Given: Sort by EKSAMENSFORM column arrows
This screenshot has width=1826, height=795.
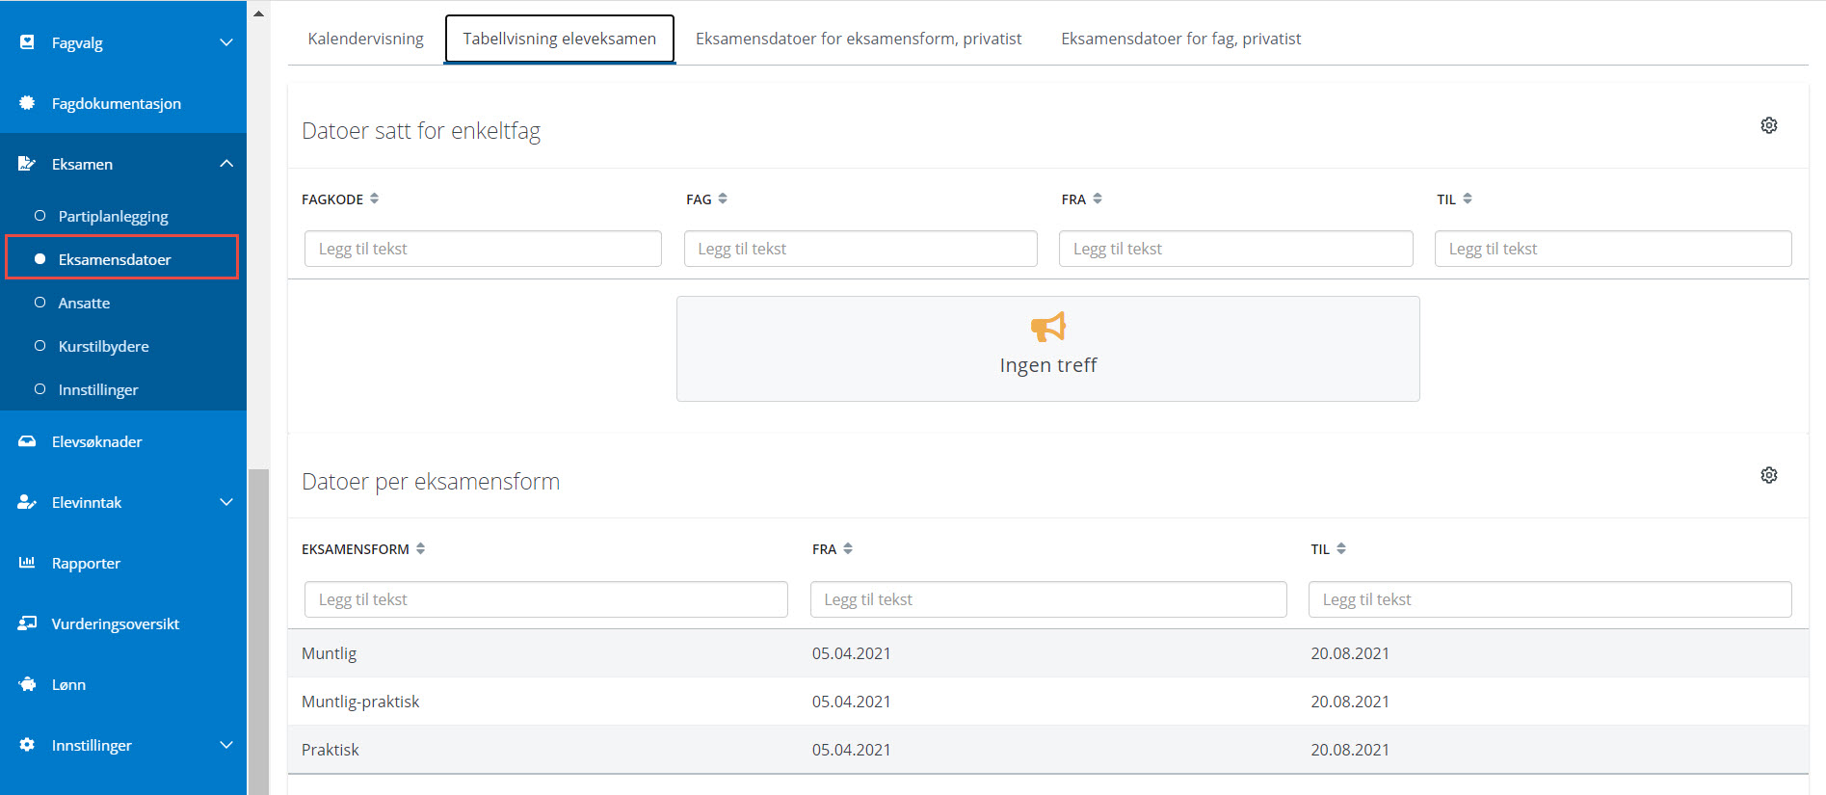Looking at the screenshot, I should (x=420, y=548).
